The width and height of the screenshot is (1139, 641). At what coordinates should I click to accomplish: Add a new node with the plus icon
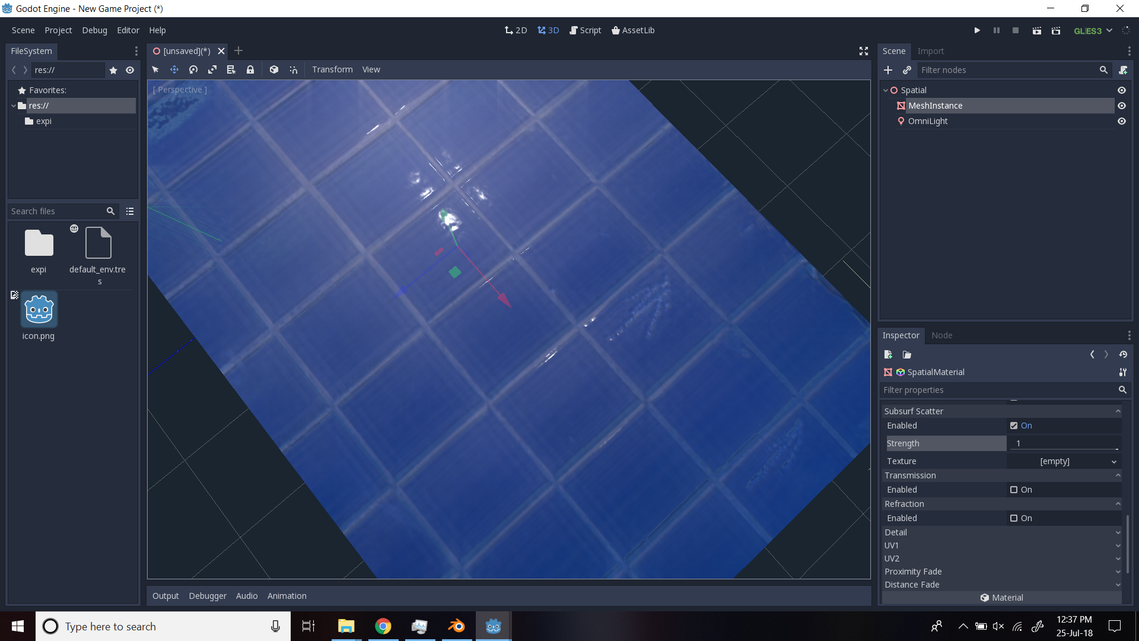[888, 70]
